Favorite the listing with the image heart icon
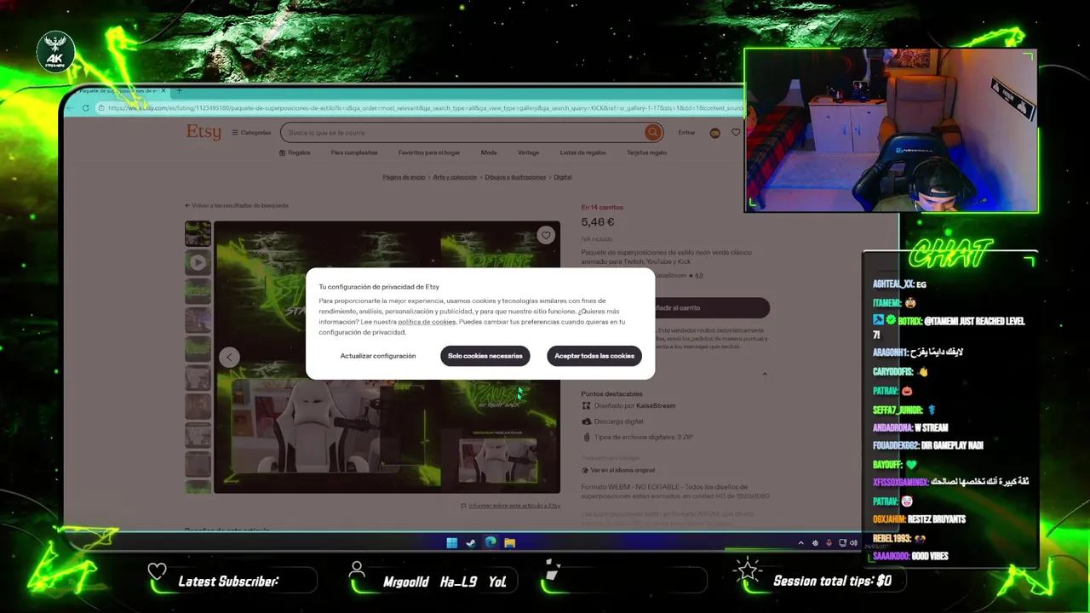 [546, 235]
